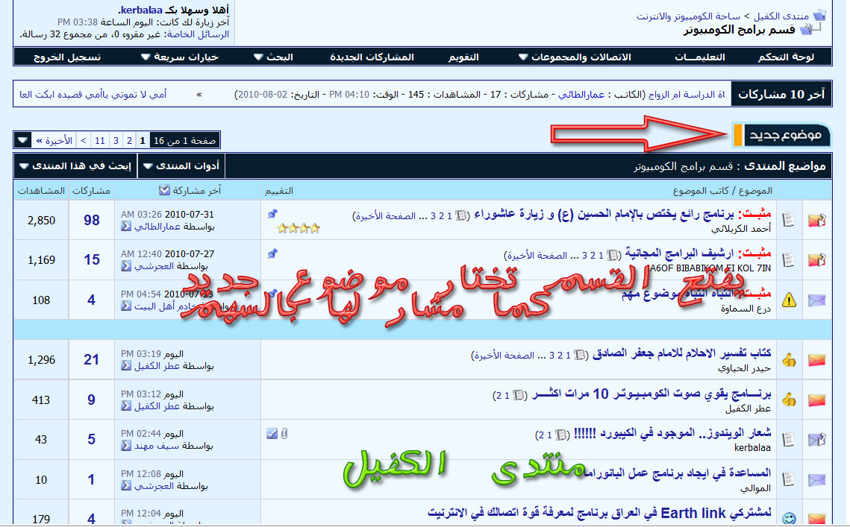Open the 98 replies count of first thread

click(x=91, y=220)
